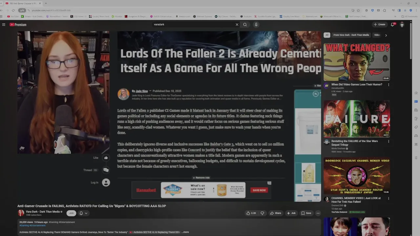Open Thread comments icon inside video
The width and height of the screenshot is (420, 236).
(x=106, y=170)
